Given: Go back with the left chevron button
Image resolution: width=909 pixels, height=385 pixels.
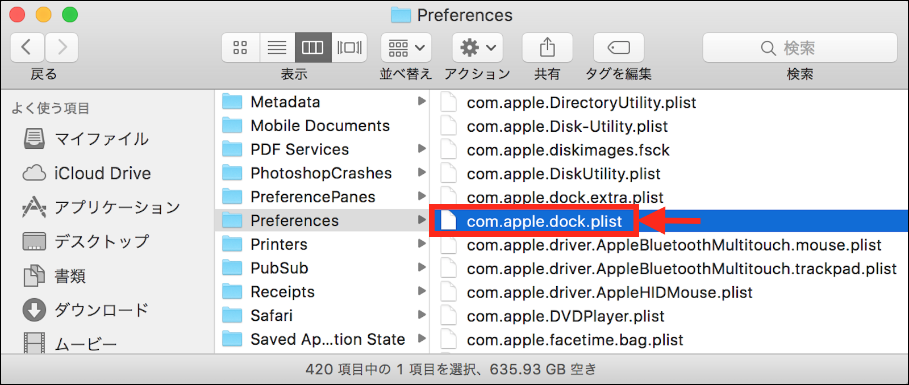Looking at the screenshot, I should coord(27,47).
